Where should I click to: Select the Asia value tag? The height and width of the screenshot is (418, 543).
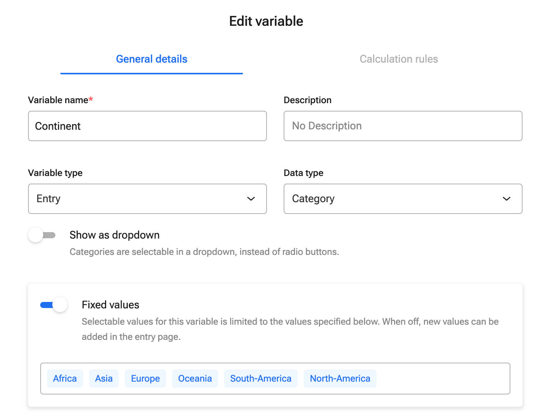104,379
